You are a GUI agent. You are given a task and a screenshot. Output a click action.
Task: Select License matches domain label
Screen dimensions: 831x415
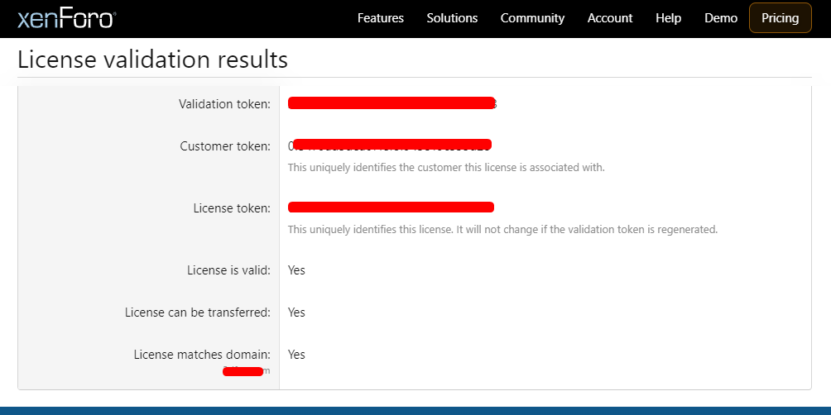point(202,355)
